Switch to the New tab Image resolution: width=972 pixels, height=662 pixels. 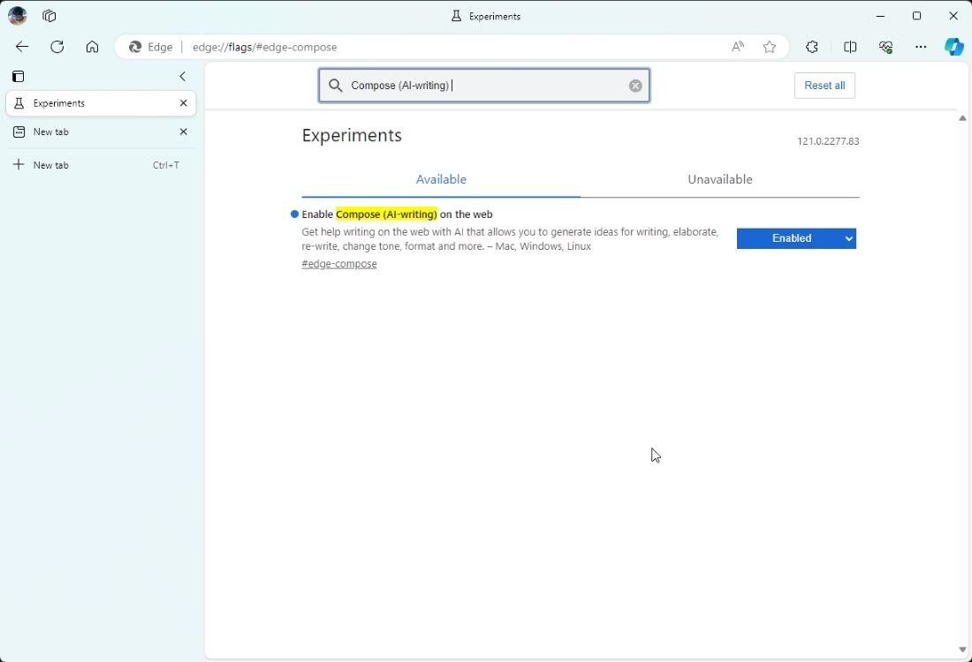coord(53,132)
